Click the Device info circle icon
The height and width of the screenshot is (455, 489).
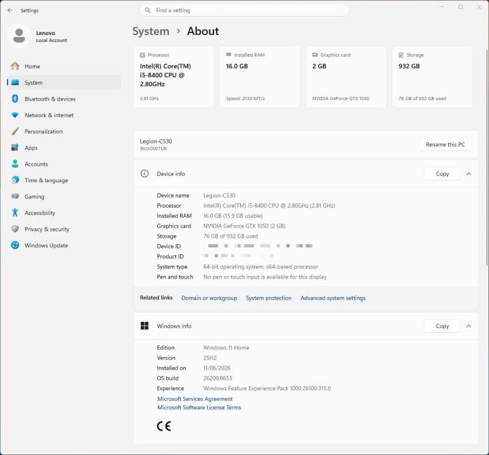[145, 173]
